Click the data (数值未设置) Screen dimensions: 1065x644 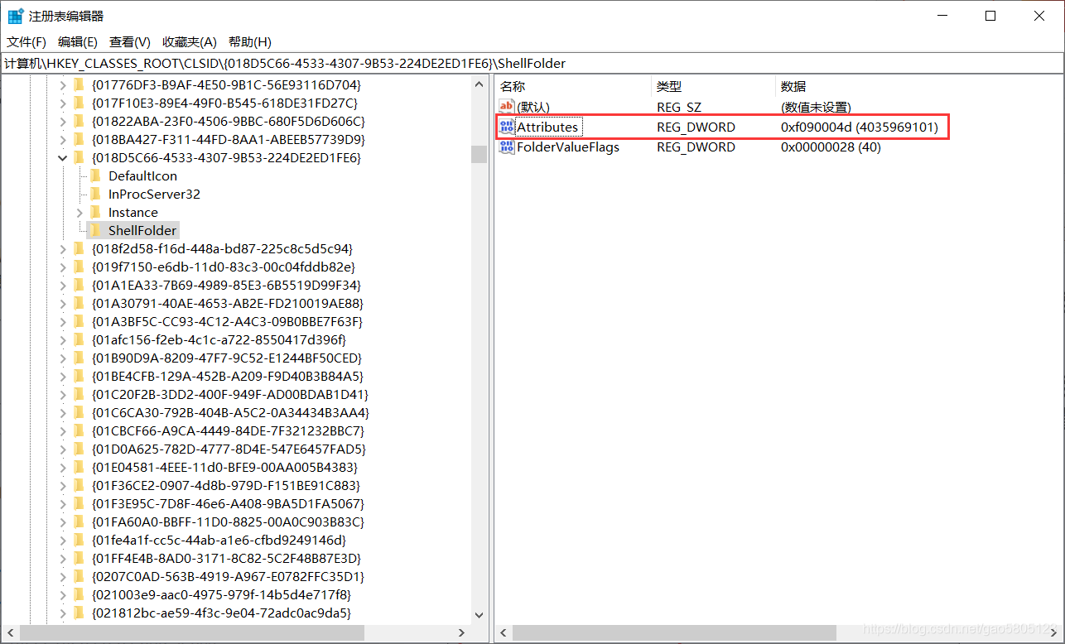(x=816, y=107)
